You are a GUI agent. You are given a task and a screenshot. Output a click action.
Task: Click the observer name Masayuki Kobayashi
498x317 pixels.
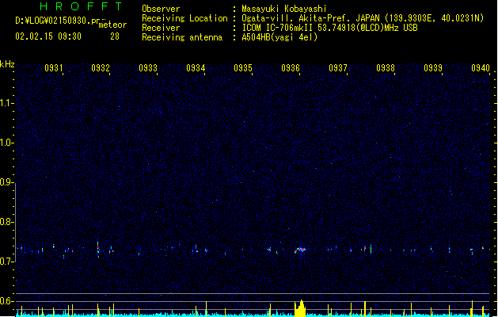(284, 9)
